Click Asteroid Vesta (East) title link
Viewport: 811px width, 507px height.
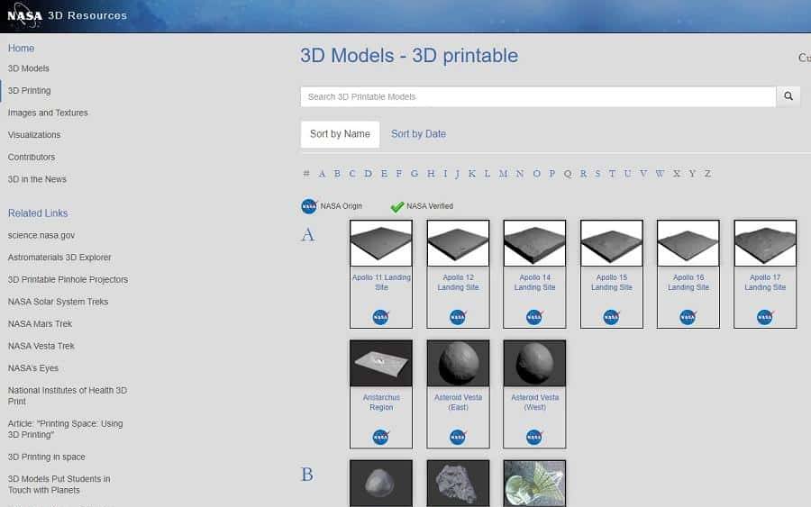pyautogui.click(x=458, y=402)
